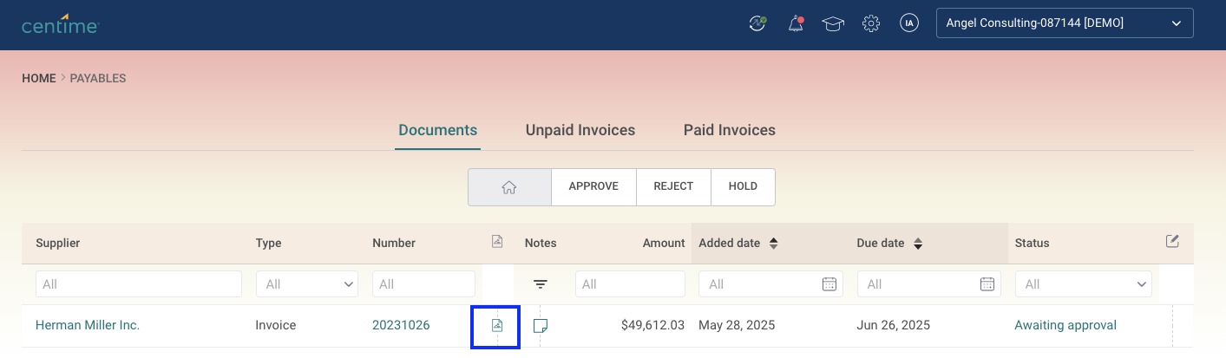The height and width of the screenshot is (358, 1226).
Task: Click the Amount column header
Action: click(664, 244)
